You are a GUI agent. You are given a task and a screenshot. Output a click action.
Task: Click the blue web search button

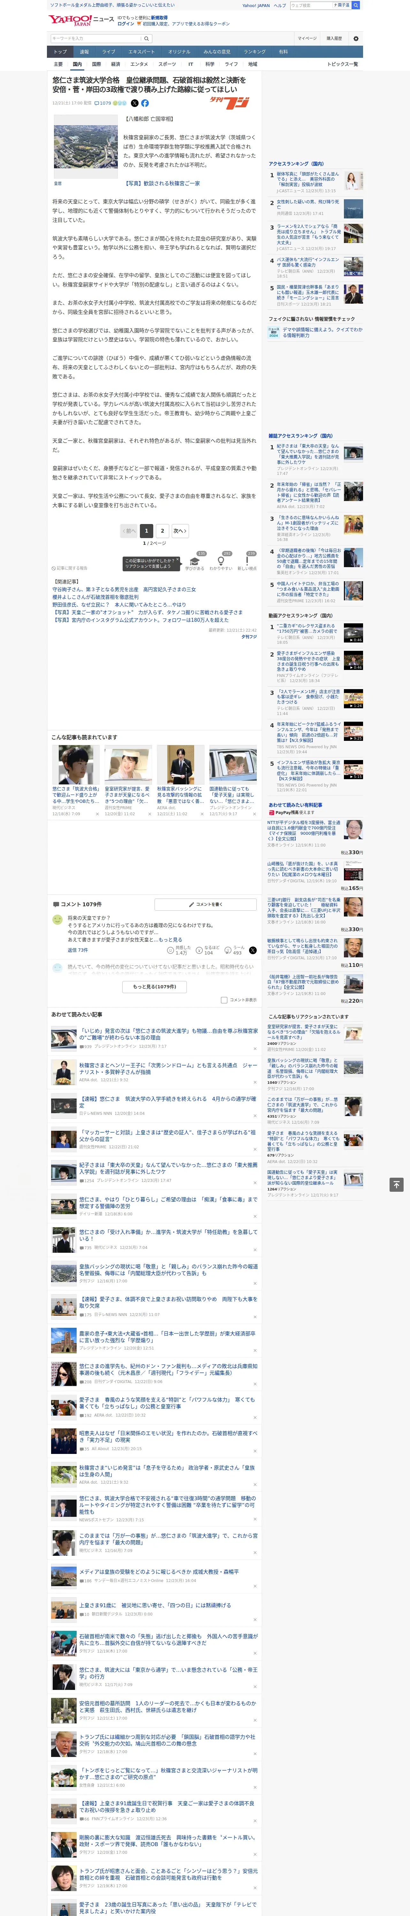(356, 5)
